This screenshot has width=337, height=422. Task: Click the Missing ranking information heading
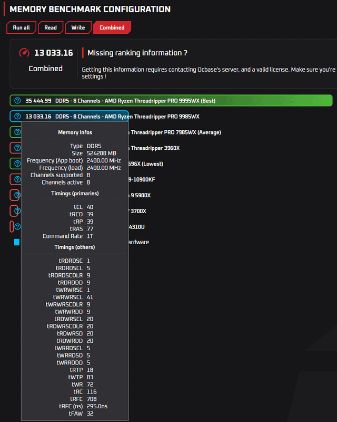(x=137, y=53)
